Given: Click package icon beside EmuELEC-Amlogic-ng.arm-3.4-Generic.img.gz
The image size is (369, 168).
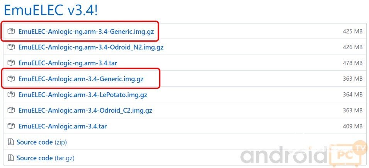Looking at the screenshot, I should (x=11, y=32).
